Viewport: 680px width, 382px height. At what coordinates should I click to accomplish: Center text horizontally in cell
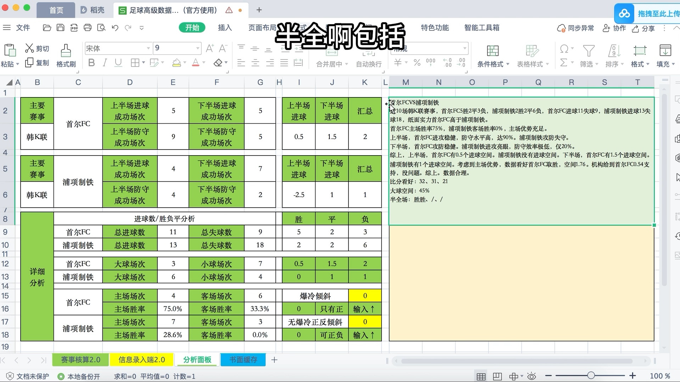[255, 63]
